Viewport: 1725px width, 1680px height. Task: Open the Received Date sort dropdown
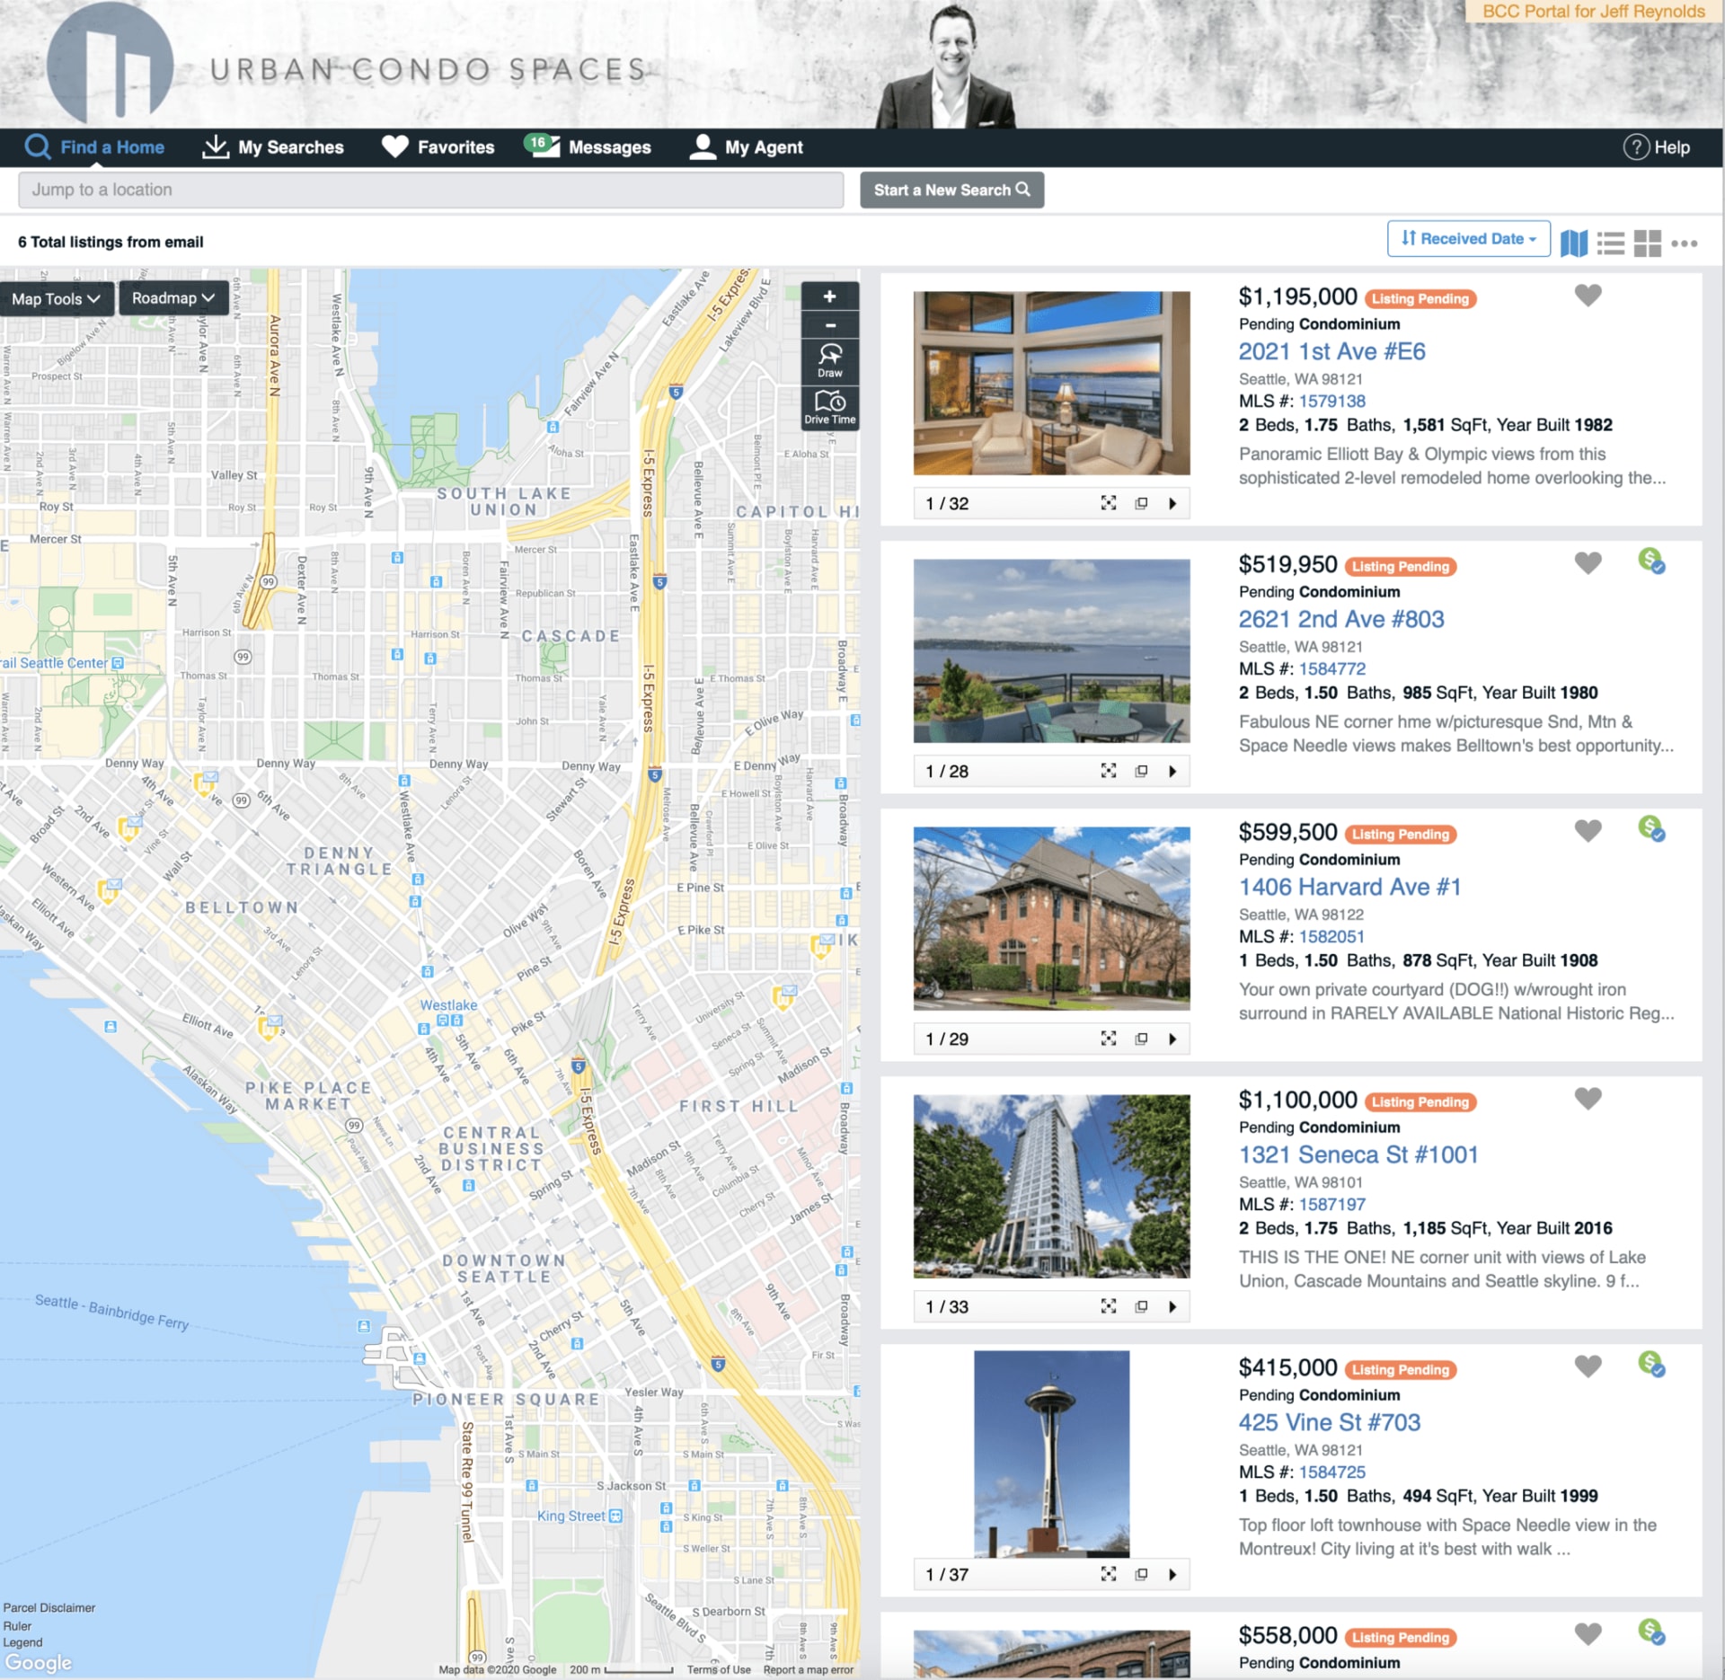[x=1468, y=239]
